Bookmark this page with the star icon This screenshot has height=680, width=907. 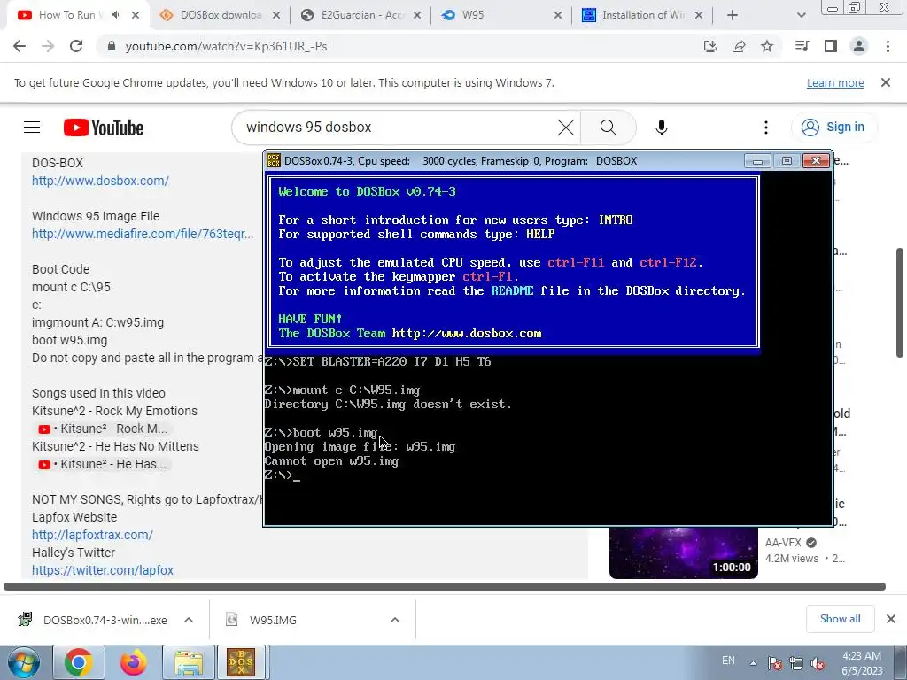point(767,46)
